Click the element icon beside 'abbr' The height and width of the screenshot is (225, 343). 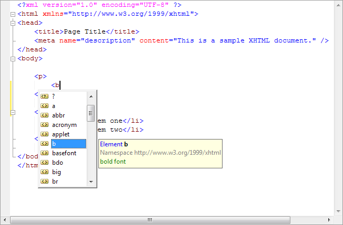tap(44, 115)
